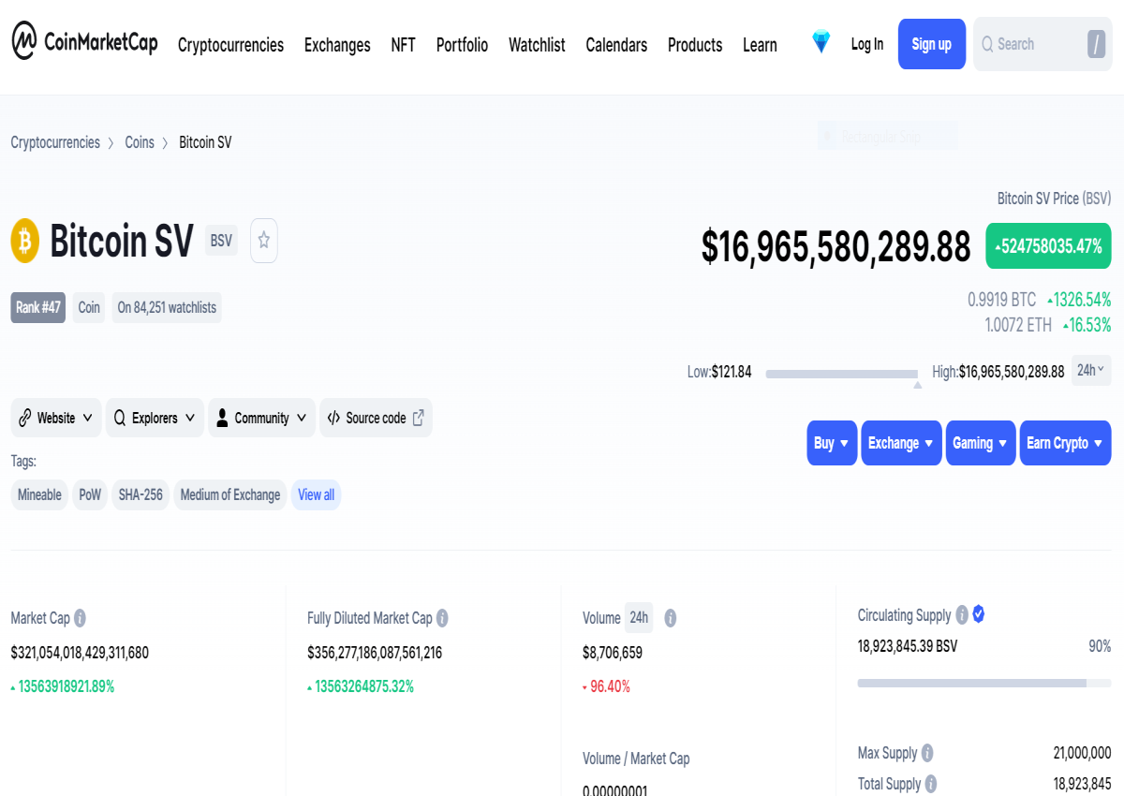
Task: Click the On 84,251 watchlists badge
Action: tap(167, 307)
